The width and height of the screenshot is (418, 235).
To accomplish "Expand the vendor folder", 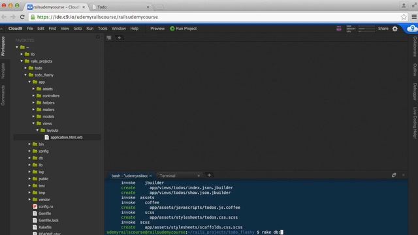I will click(29, 200).
